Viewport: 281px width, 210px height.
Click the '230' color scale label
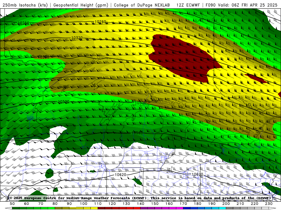tap(269, 204)
